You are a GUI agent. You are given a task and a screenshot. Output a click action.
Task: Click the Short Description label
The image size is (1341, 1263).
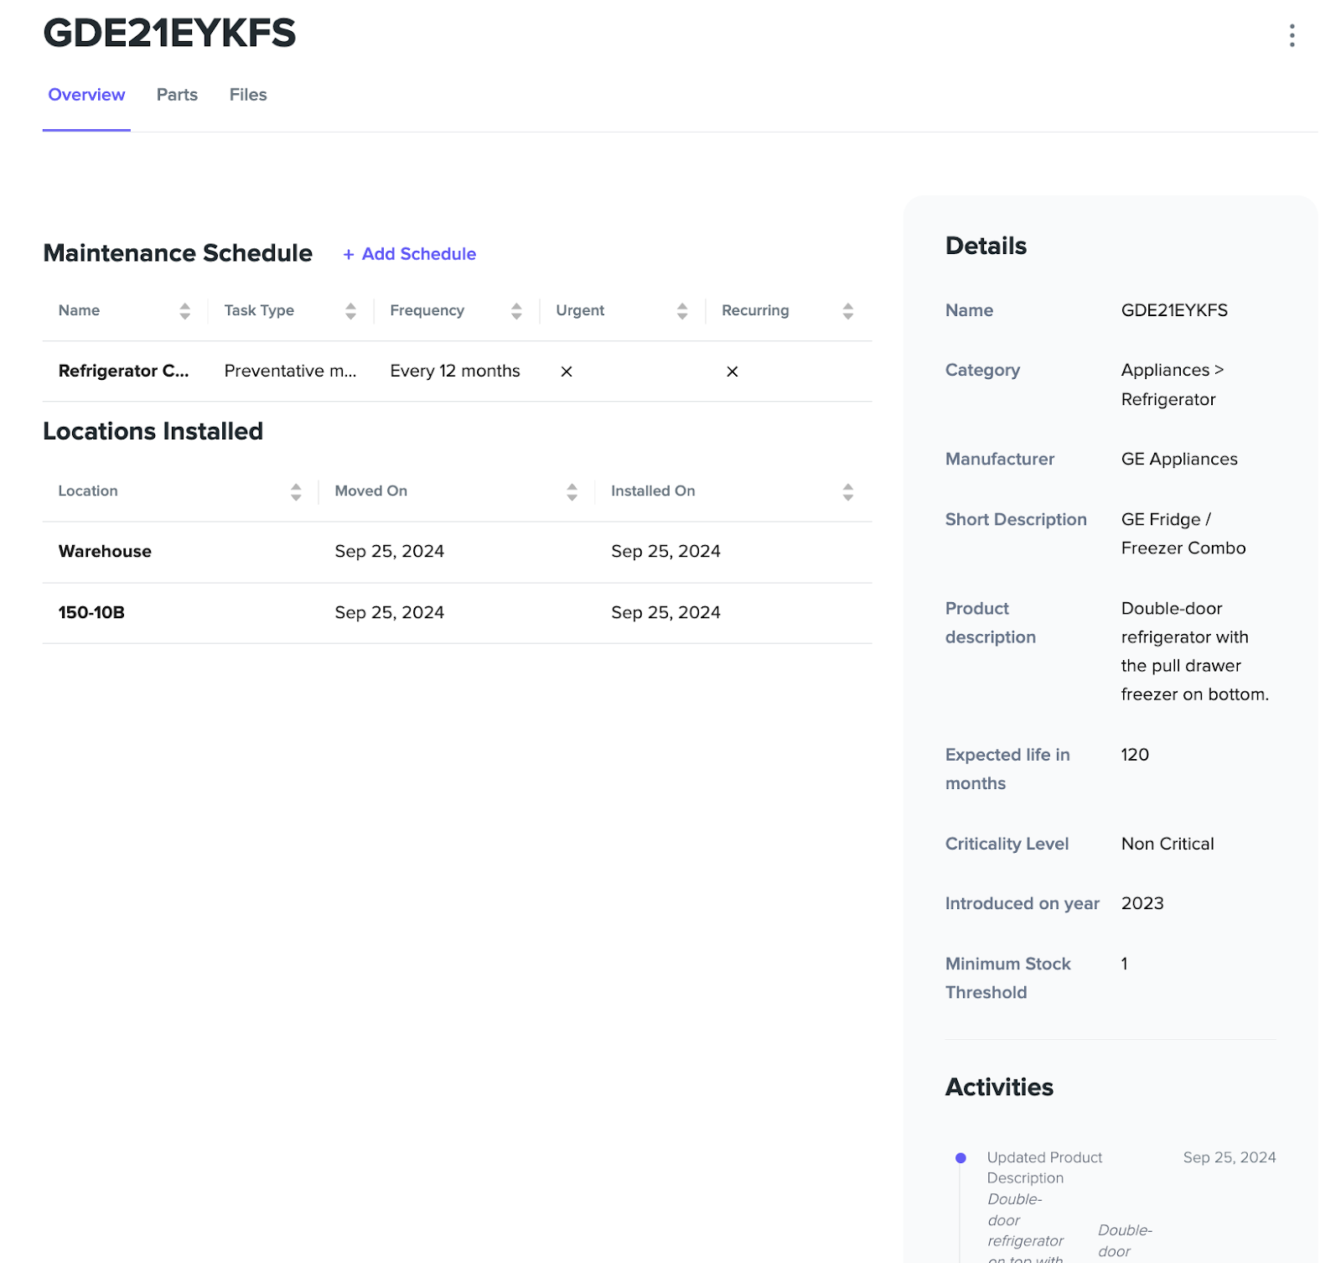[1016, 519]
